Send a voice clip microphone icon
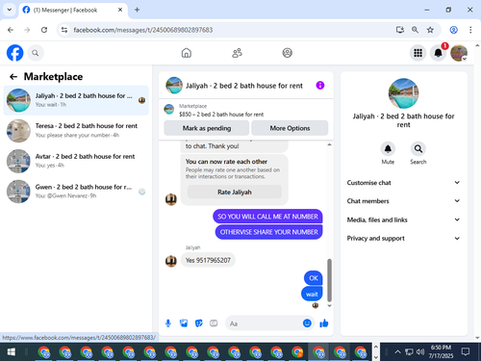481x361 pixels. [x=168, y=323]
